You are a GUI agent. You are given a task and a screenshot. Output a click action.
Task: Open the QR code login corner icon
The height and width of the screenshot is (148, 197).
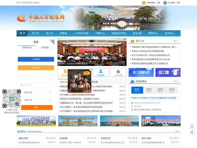pos(52,42)
